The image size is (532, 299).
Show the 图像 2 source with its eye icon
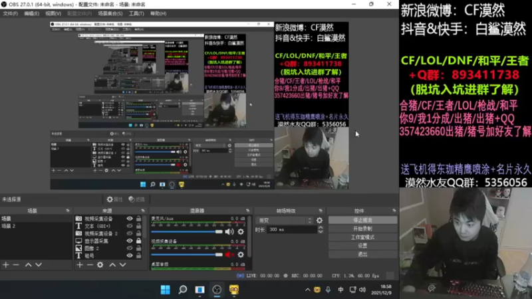(x=130, y=249)
